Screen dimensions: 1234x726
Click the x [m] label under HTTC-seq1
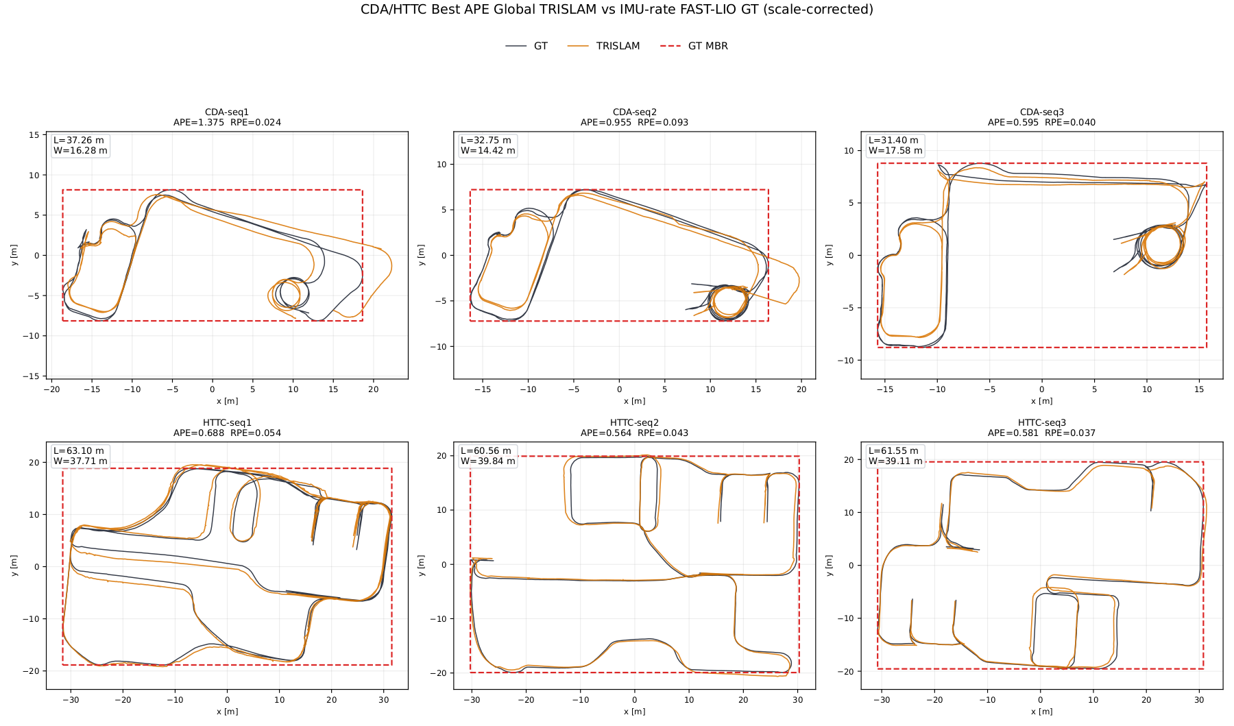point(227,712)
